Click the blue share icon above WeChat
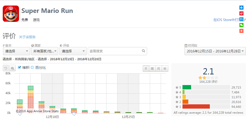The height and width of the screenshot is (120, 246). coord(241,19)
